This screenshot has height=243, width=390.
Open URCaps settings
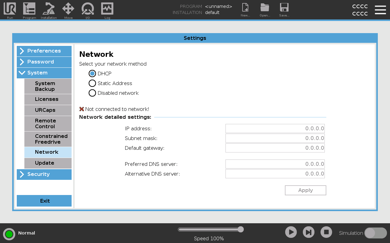click(48, 110)
